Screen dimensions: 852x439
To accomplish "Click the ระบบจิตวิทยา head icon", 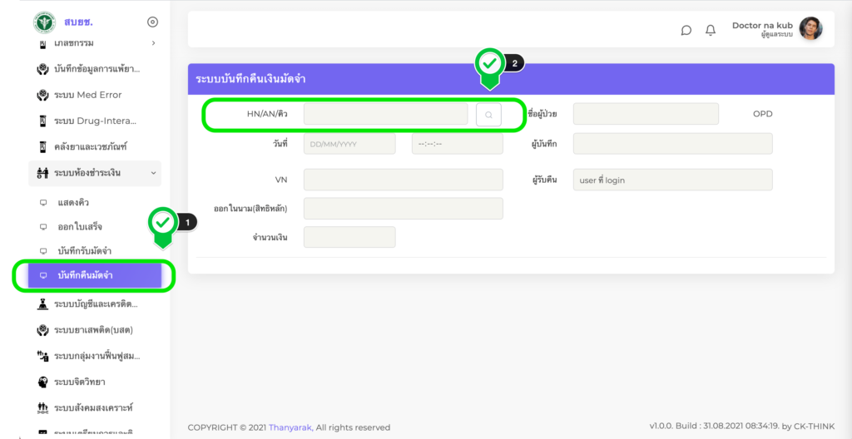I will click(42, 382).
